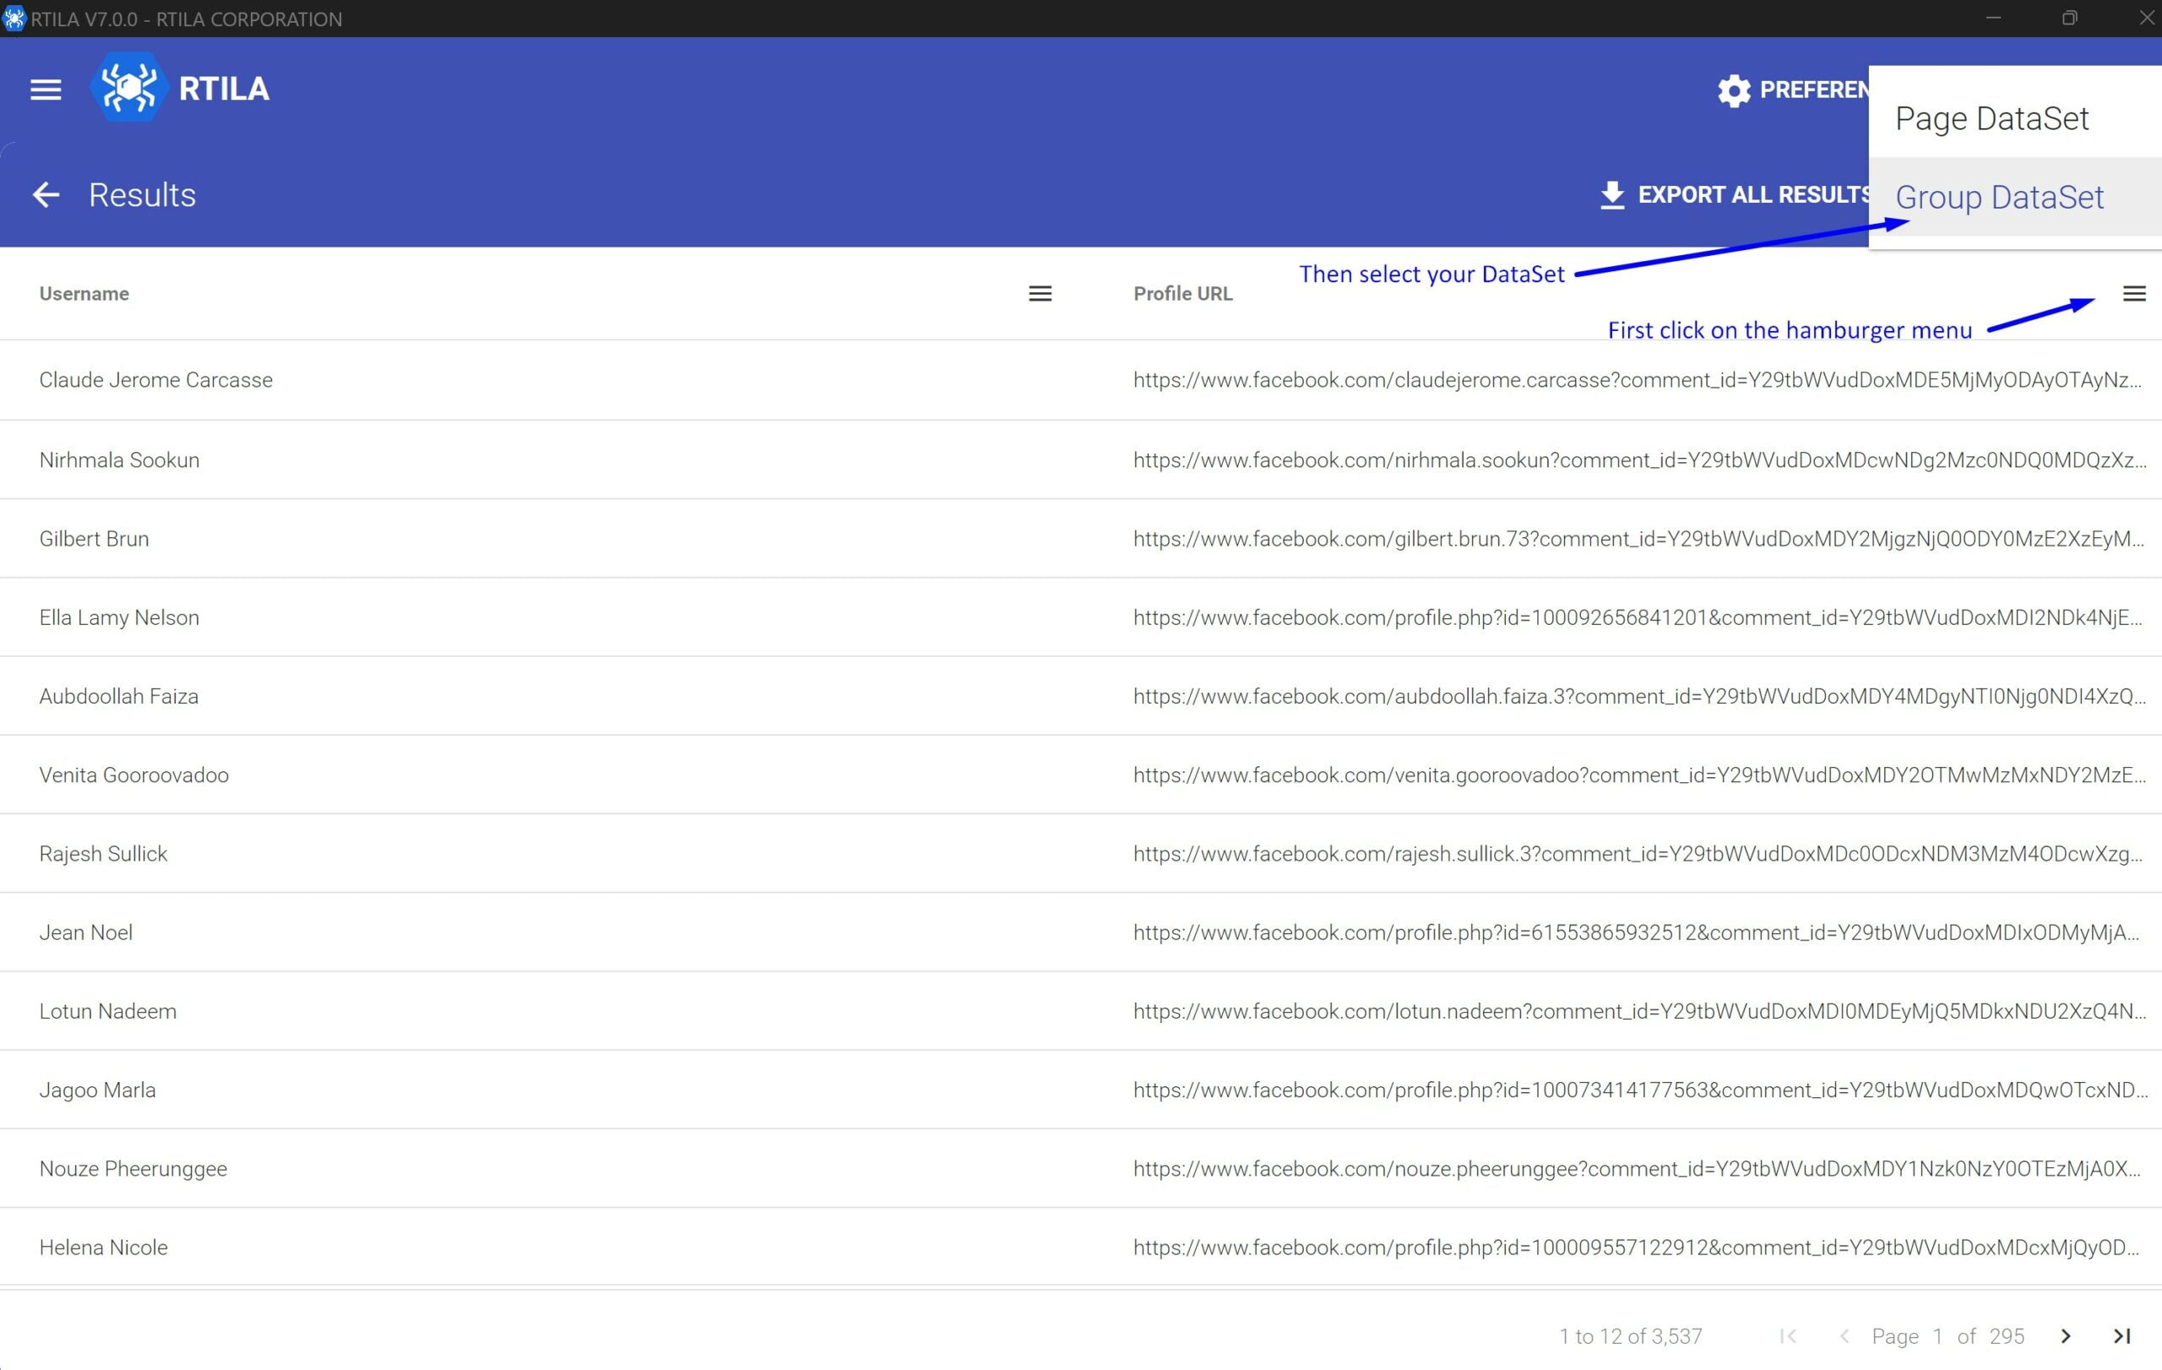Select the Jean Noel username cell
Screen dimensions: 2162x1370
[x=86, y=932]
